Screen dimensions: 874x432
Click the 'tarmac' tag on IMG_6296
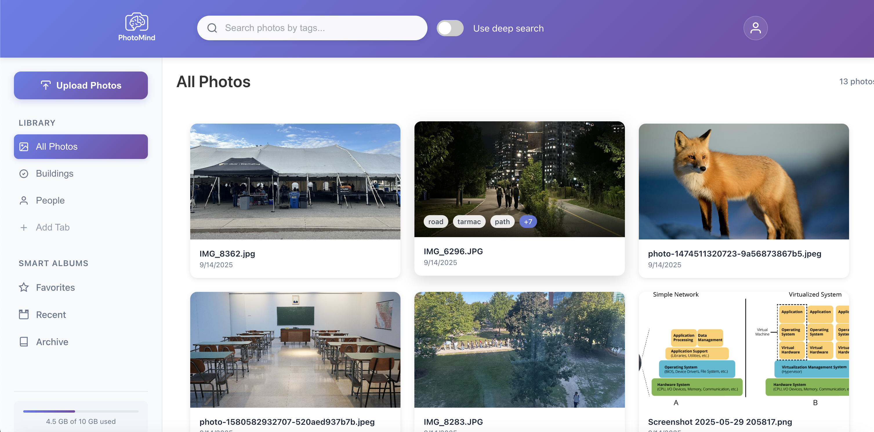click(469, 222)
